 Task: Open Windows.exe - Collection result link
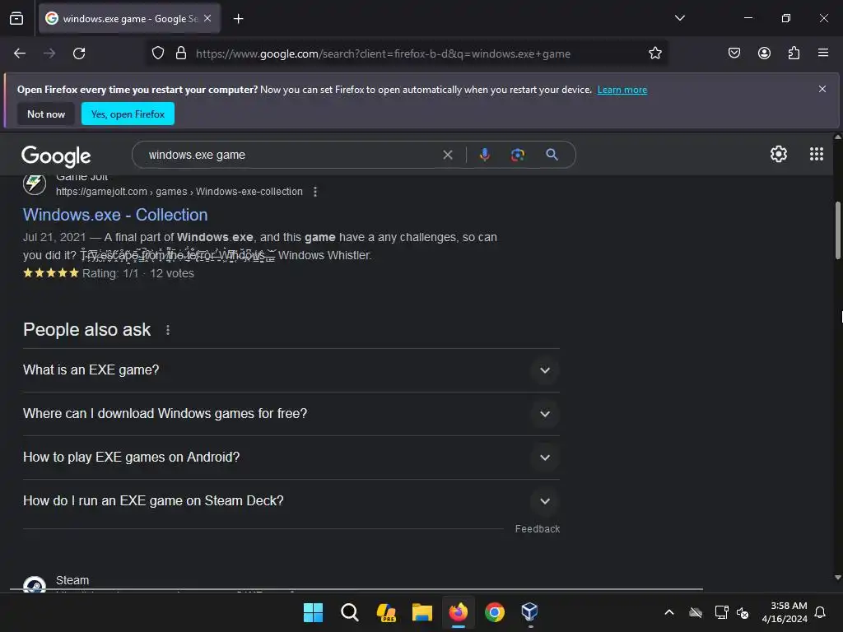(115, 215)
